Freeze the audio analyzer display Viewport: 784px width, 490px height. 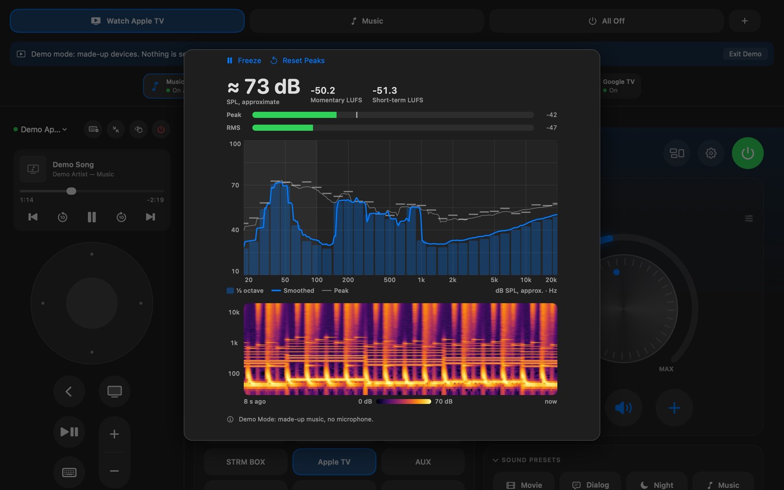(244, 60)
